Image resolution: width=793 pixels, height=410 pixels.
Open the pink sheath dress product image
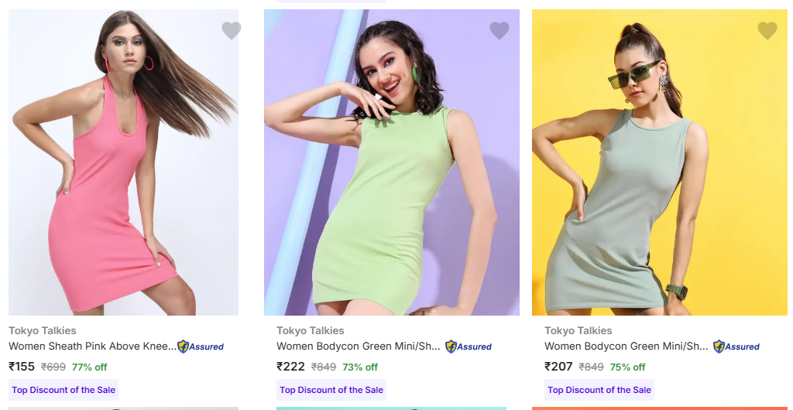click(123, 162)
